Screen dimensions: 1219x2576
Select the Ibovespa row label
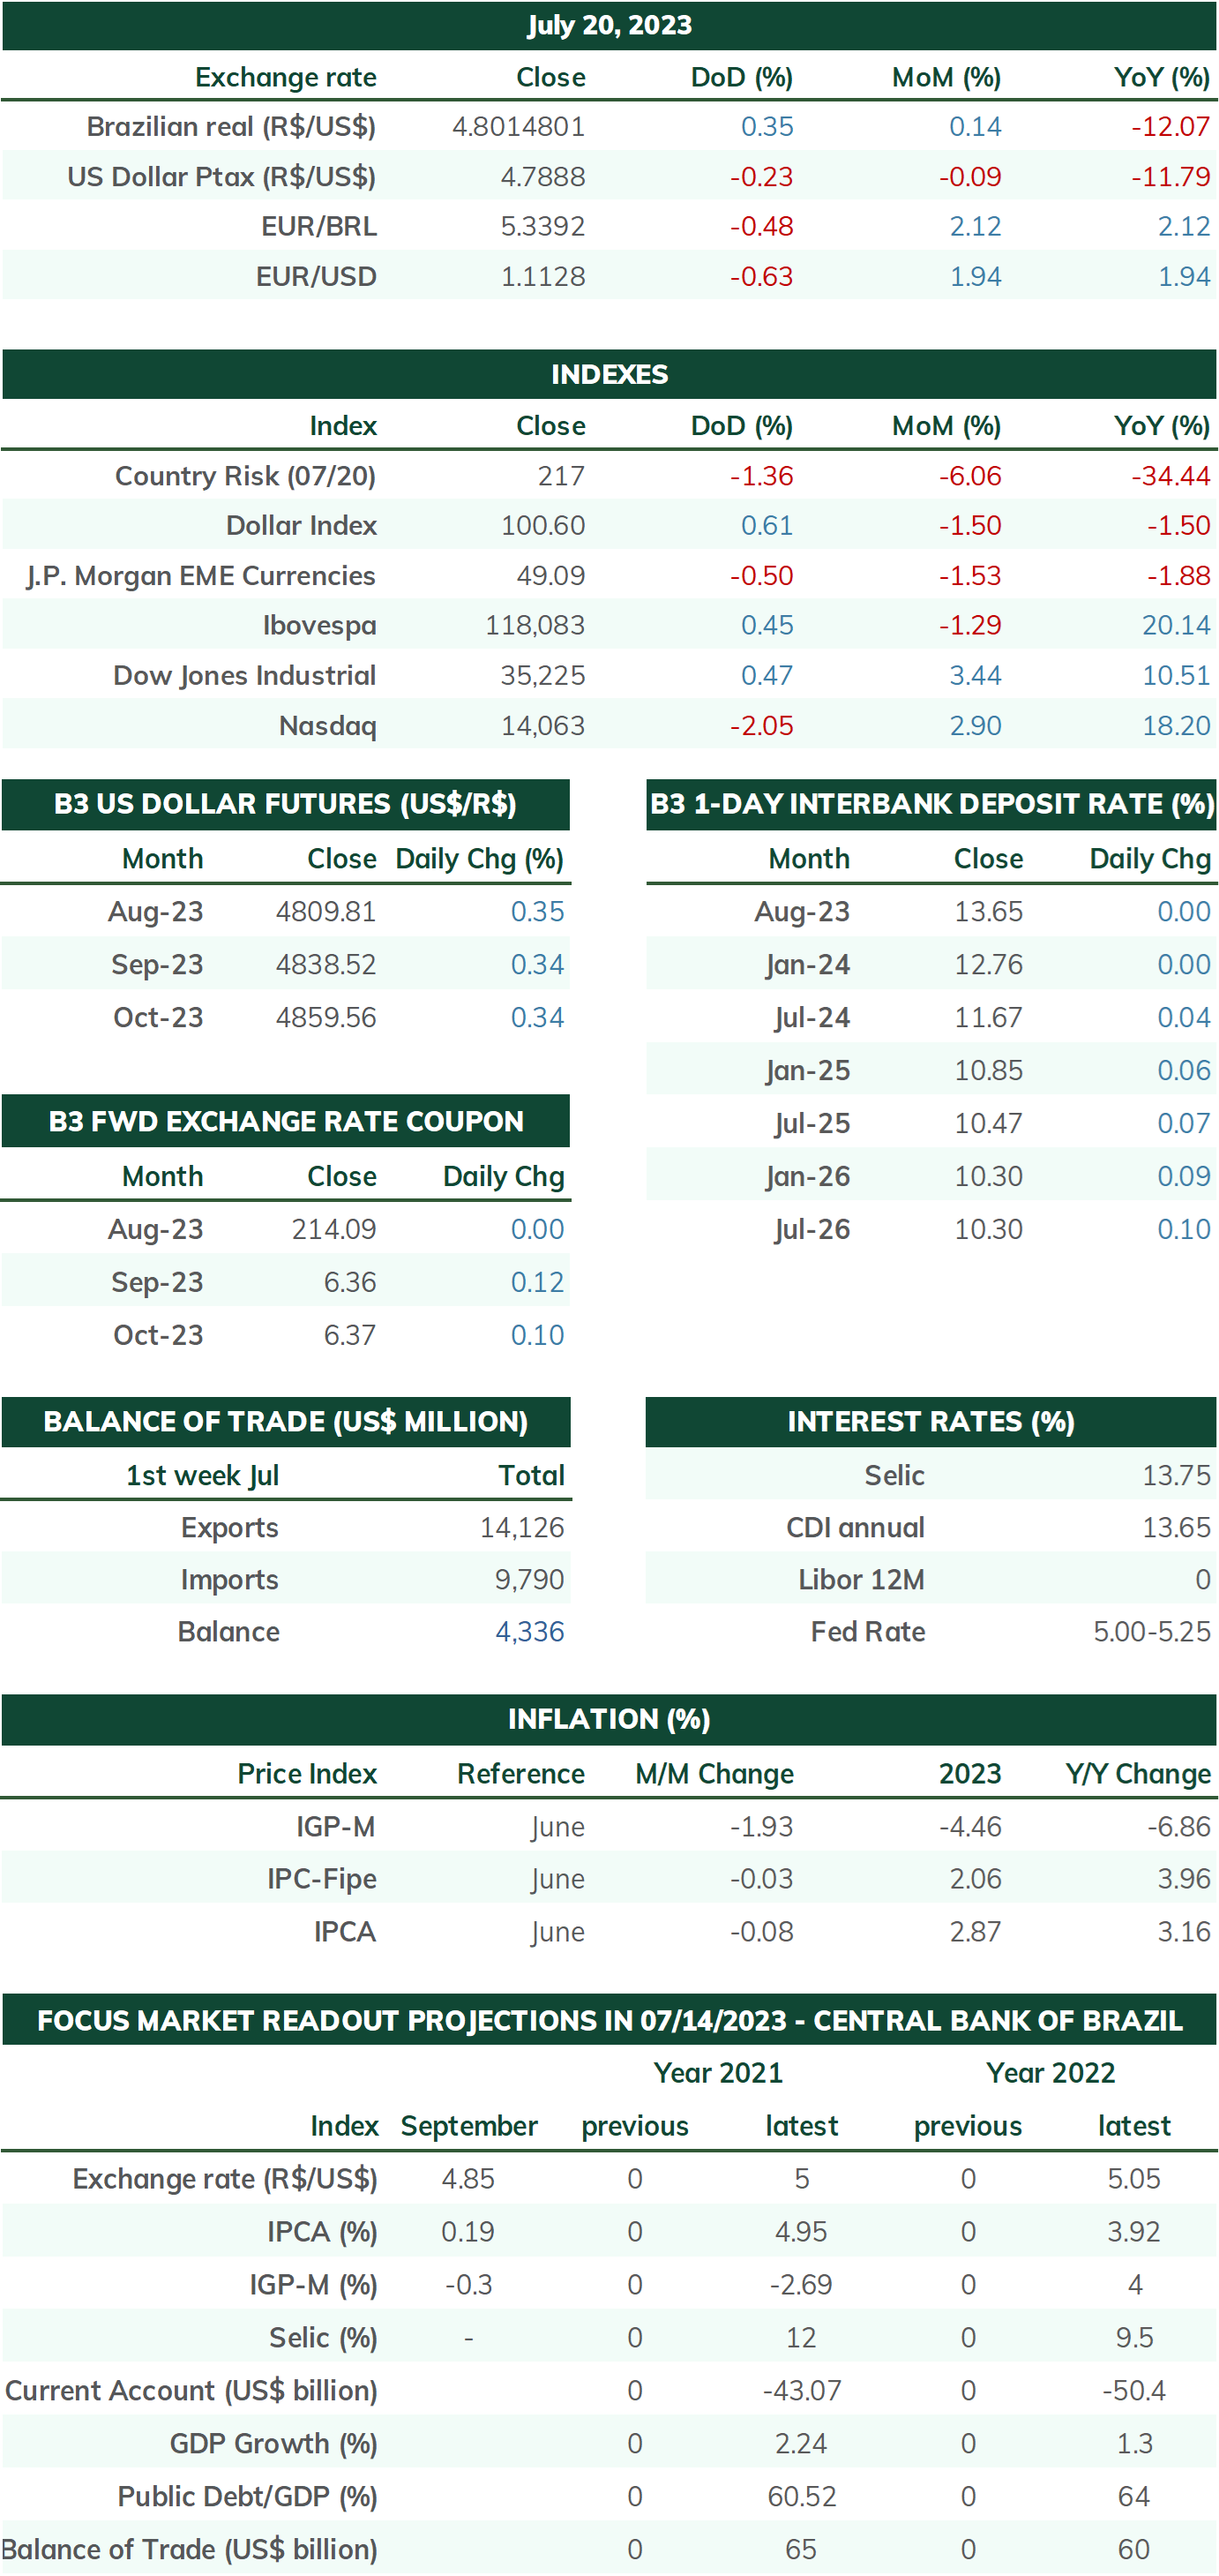(x=318, y=626)
